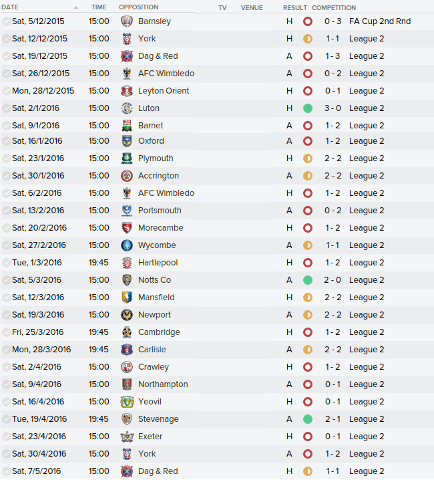Image resolution: width=434 pixels, height=480 pixels.
Task: Click the Plymouth club badge
Action: (x=127, y=158)
